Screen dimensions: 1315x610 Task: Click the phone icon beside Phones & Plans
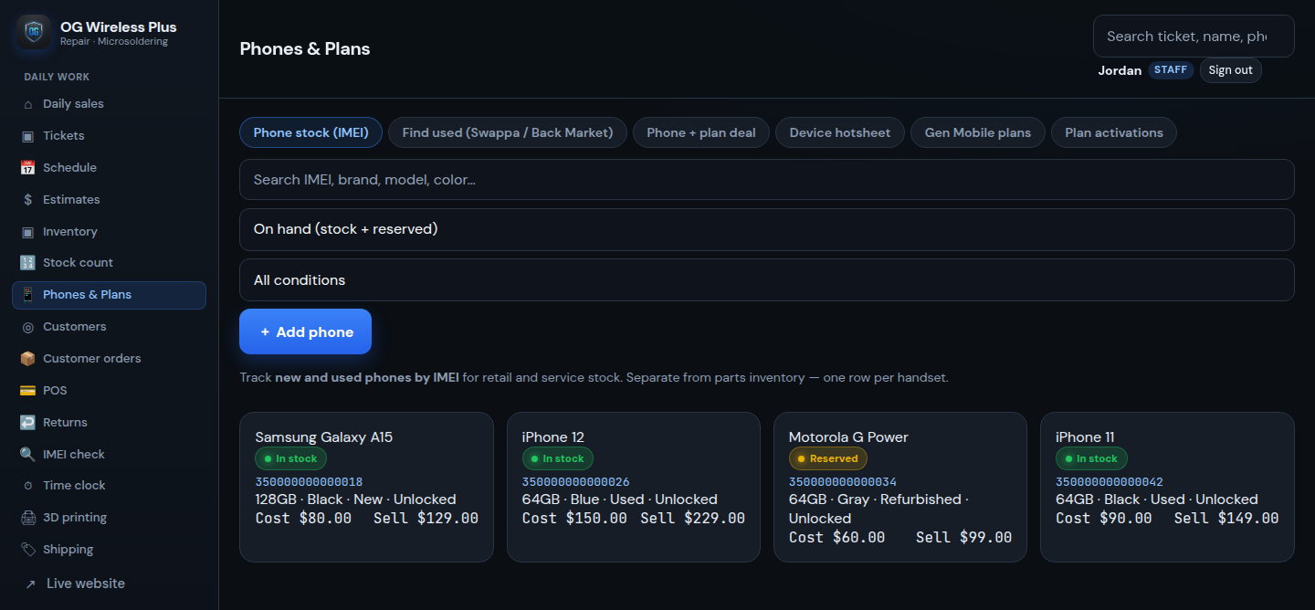pos(27,295)
